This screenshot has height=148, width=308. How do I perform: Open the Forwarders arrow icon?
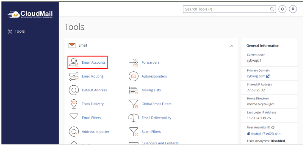133,63
